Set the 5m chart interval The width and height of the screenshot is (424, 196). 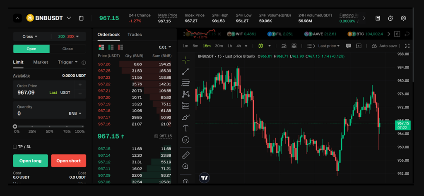click(195, 46)
